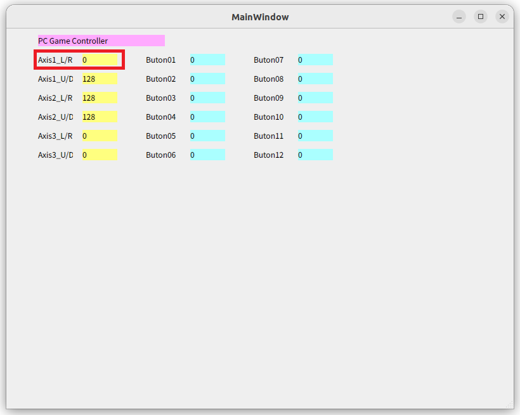
Task: Select the Buton04 value box
Action: (206, 117)
